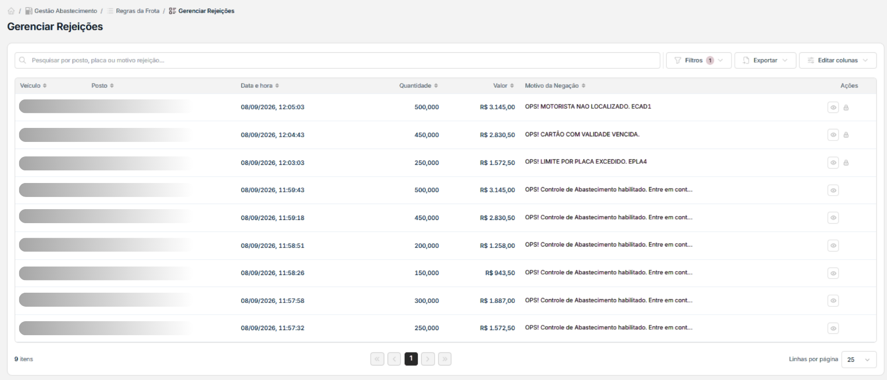View the rejection dated 11:58:26

(x=833, y=273)
